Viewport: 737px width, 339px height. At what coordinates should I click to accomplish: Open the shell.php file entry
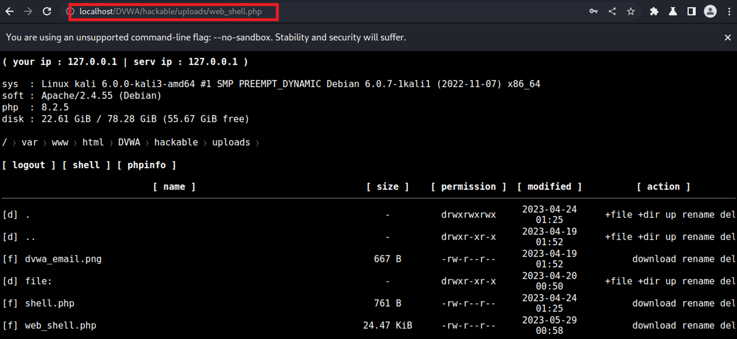pos(49,303)
